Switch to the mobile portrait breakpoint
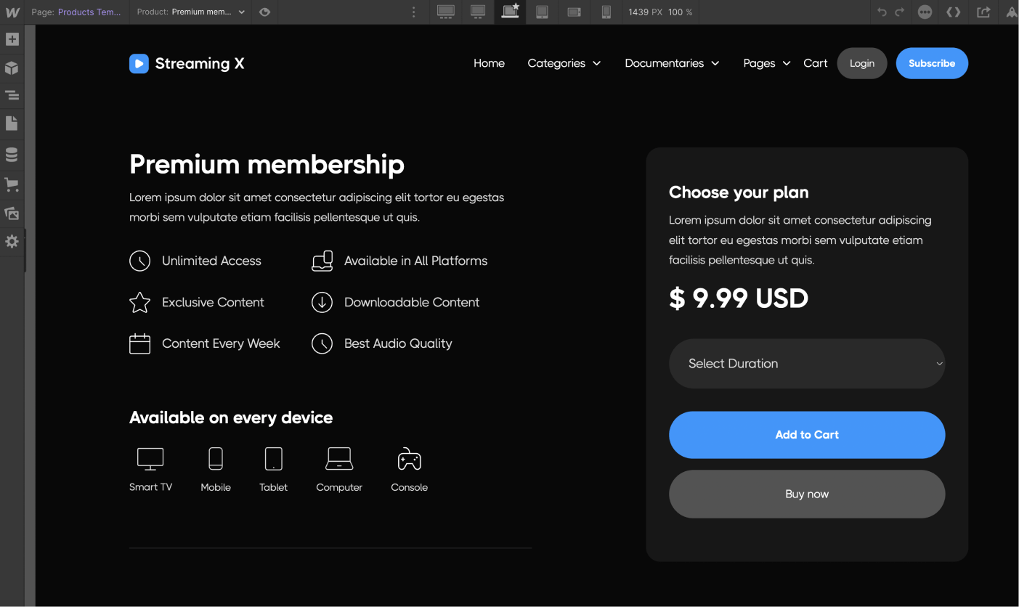This screenshot has height=607, width=1019. 606,12
